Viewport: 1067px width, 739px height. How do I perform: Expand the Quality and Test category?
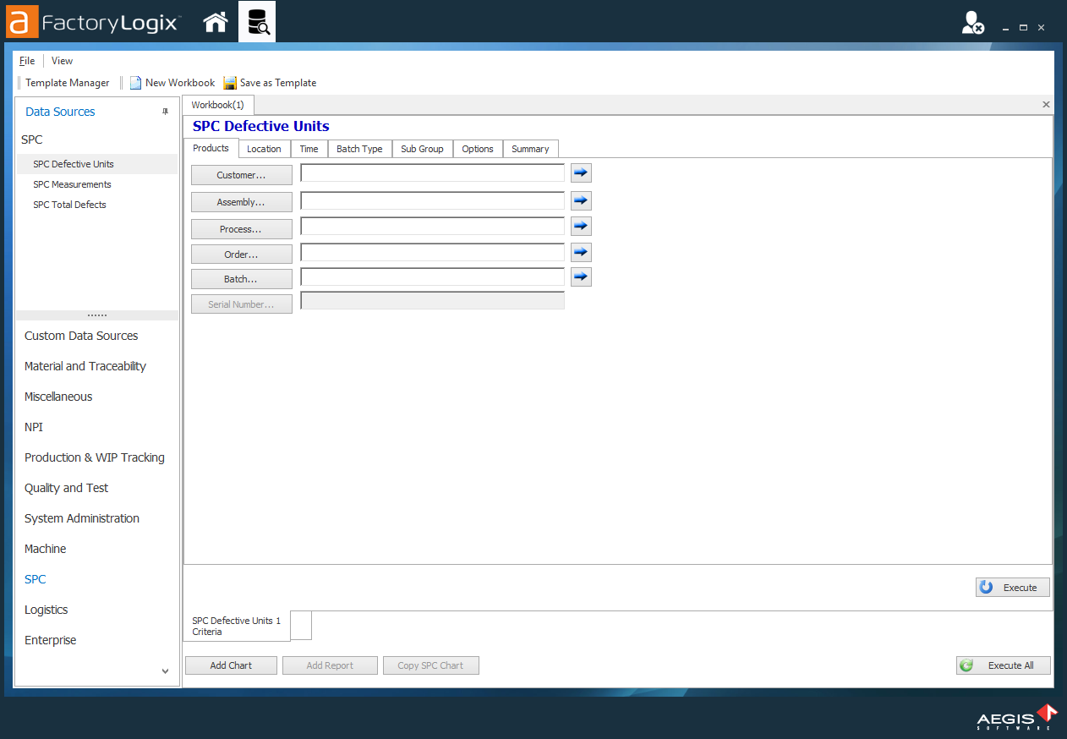(x=67, y=488)
